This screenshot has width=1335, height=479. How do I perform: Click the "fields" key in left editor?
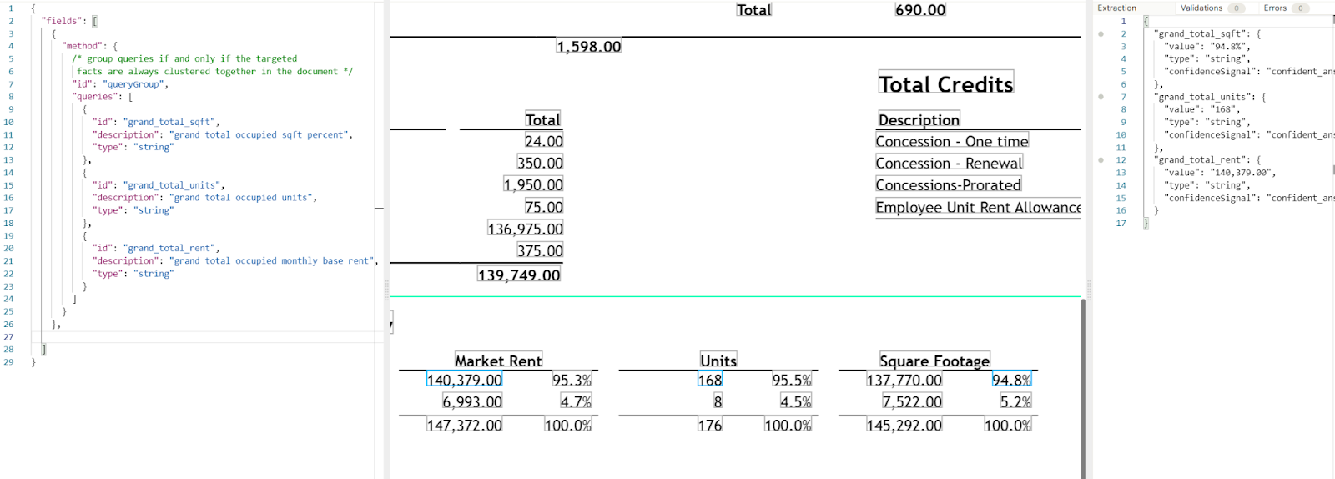(x=63, y=21)
